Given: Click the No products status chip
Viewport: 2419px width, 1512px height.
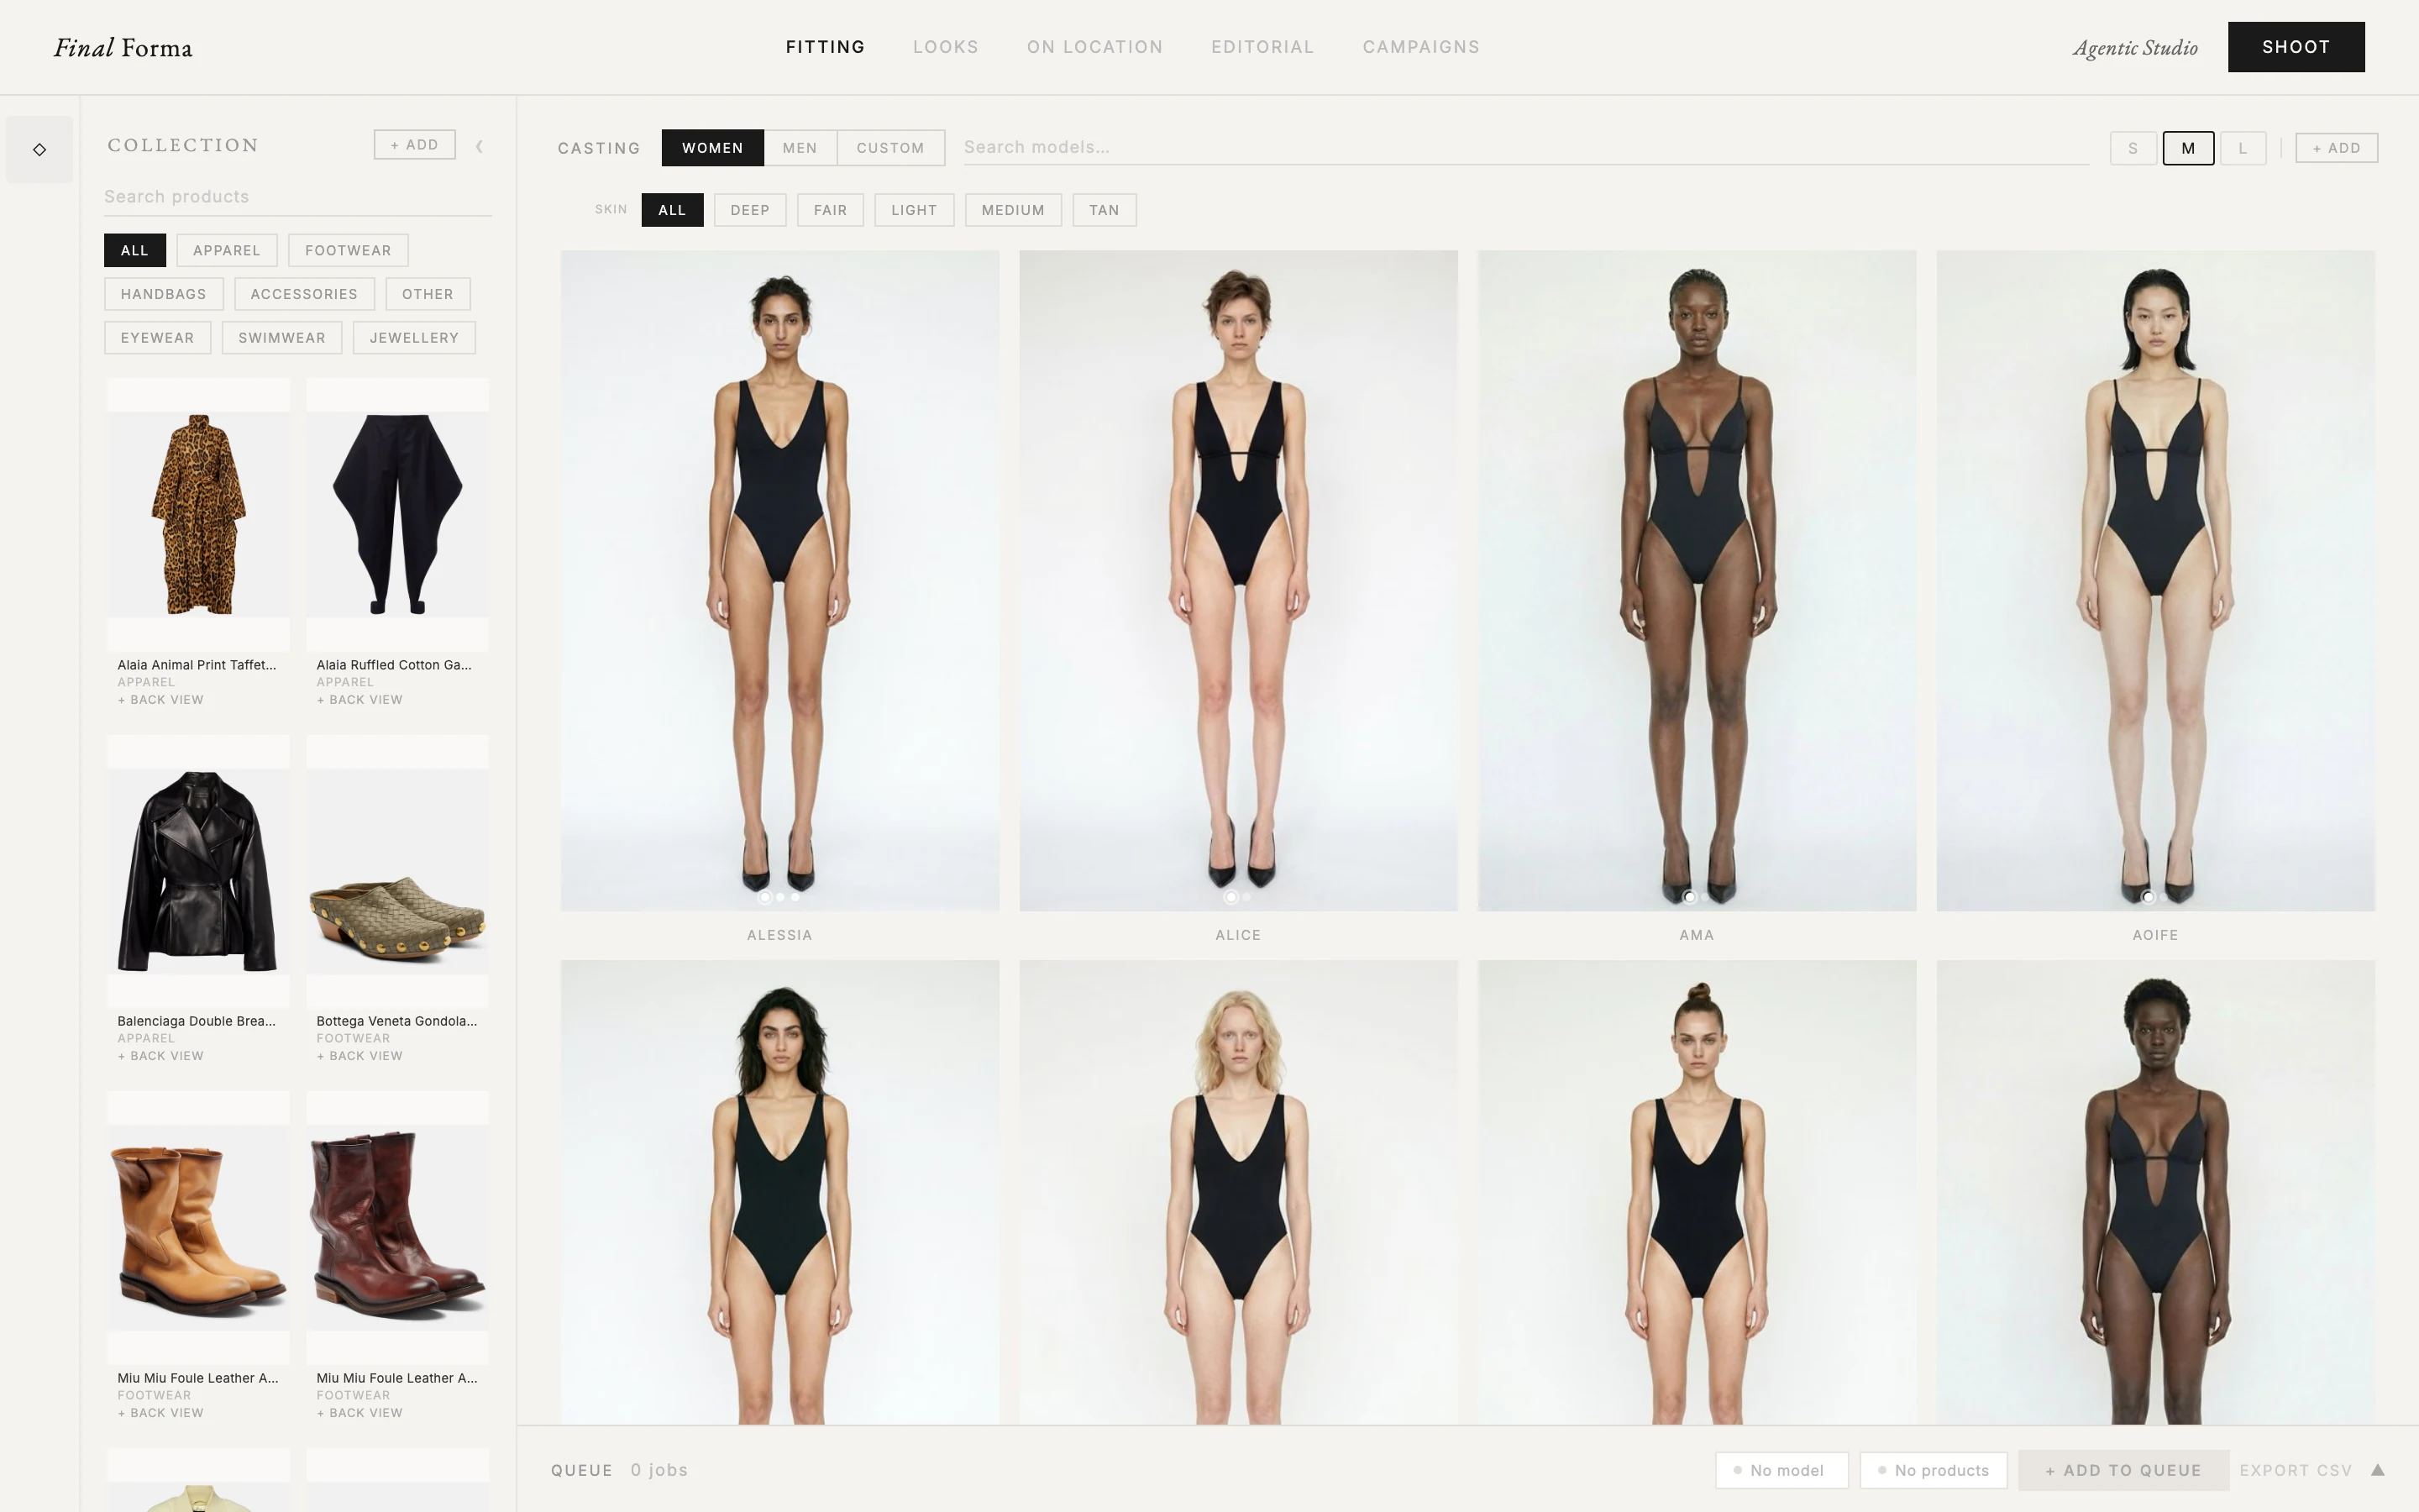Looking at the screenshot, I should click(x=1934, y=1470).
